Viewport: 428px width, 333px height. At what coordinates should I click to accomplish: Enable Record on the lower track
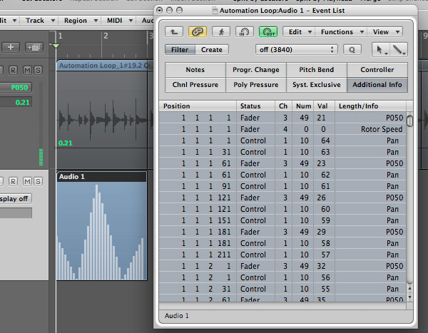[13, 182]
